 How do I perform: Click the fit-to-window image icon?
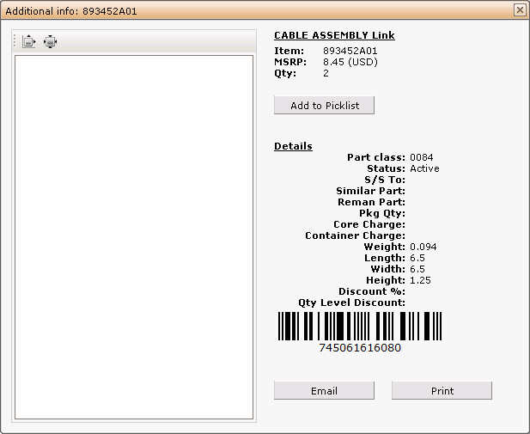coord(51,41)
